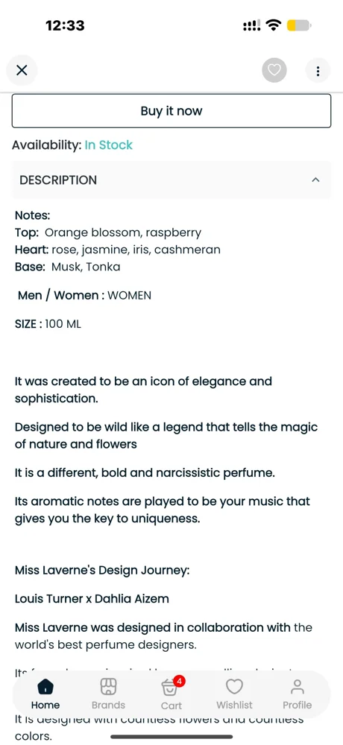The image size is (343, 745).
Task: Click the DESCRIPTION header bar
Action: [171, 180]
